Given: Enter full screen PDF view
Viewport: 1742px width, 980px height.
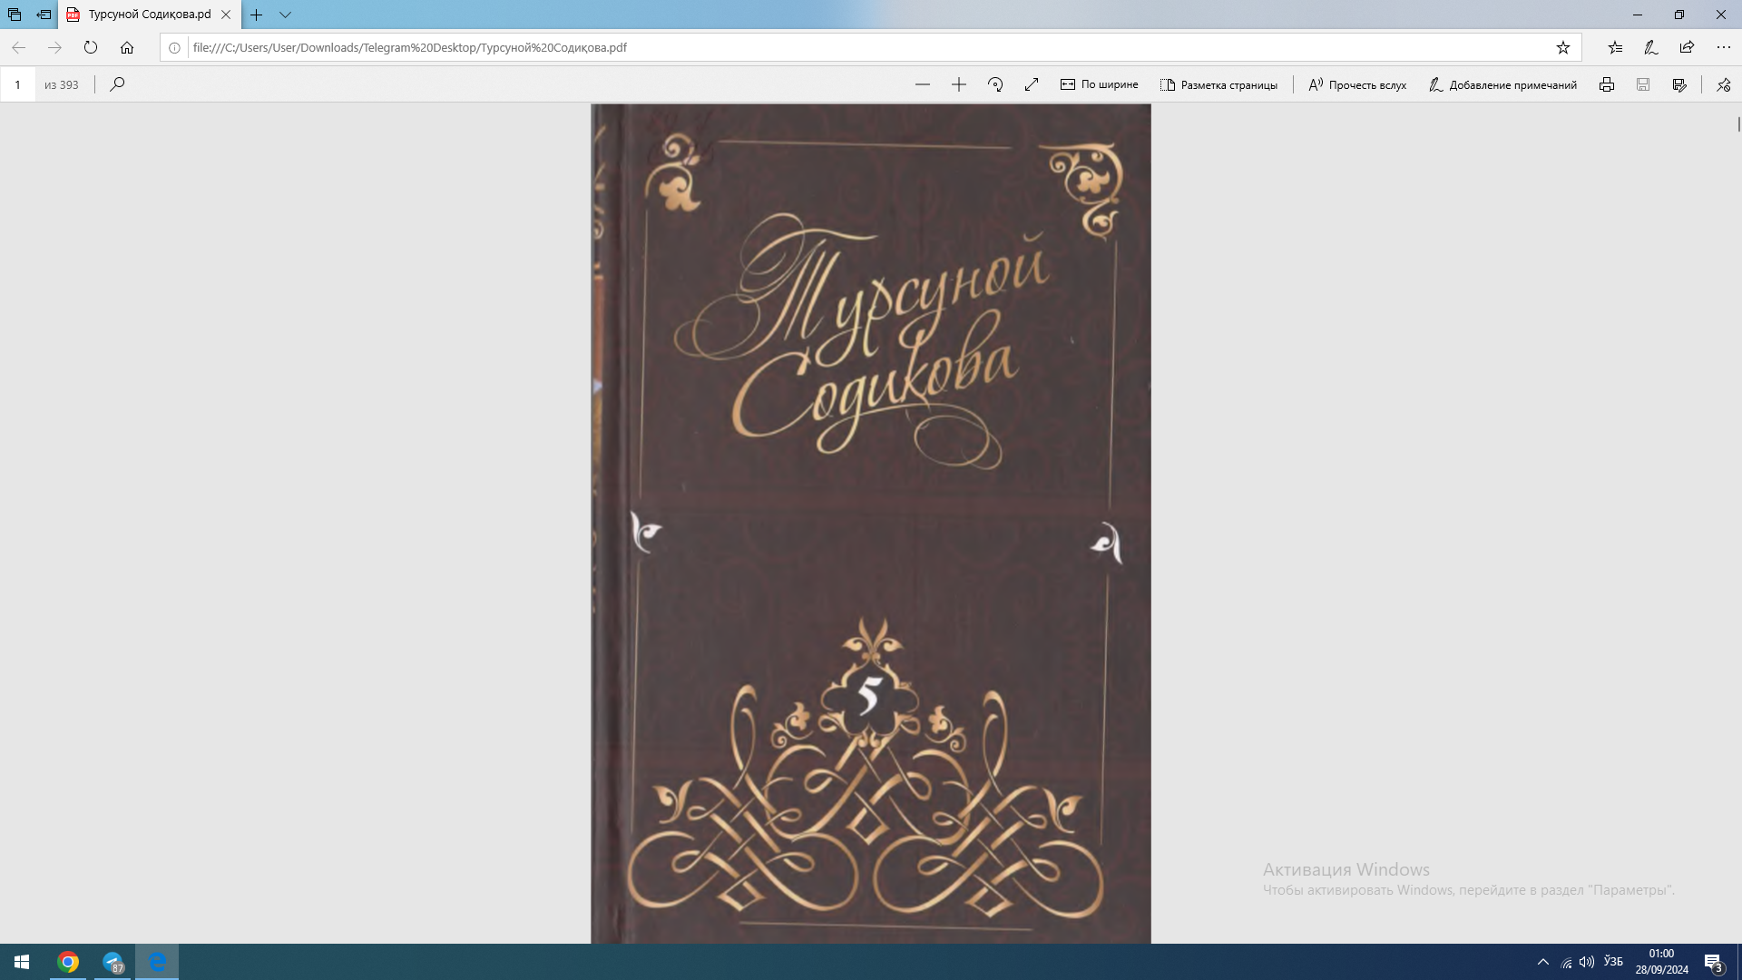Looking at the screenshot, I should tap(1032, 84).
